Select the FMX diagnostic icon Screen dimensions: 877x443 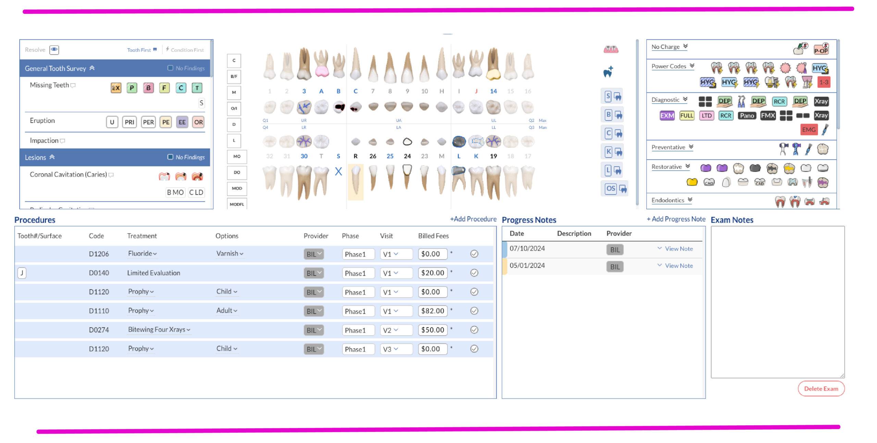(x=767, y=116)
